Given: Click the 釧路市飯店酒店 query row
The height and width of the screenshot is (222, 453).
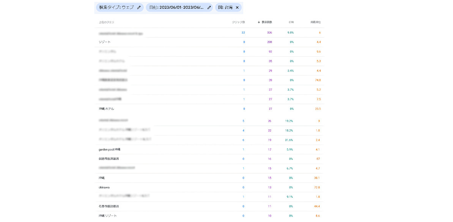Looking at the screenshot, I should pos(109,159).
